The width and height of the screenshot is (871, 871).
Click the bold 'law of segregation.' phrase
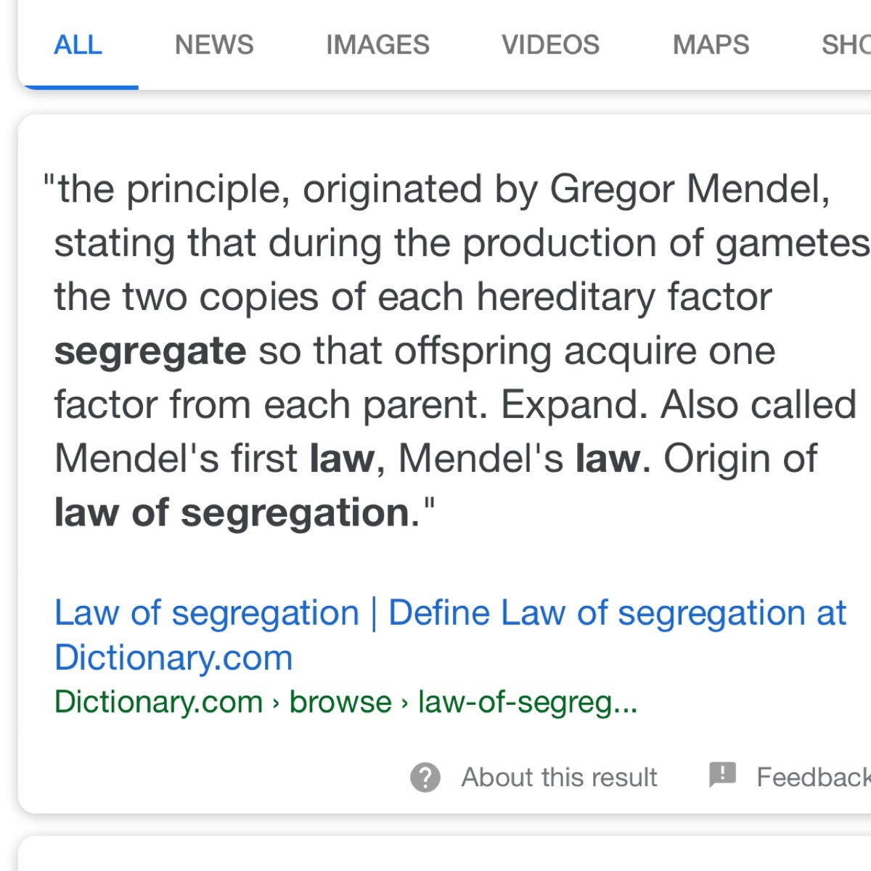coord(237,512)
